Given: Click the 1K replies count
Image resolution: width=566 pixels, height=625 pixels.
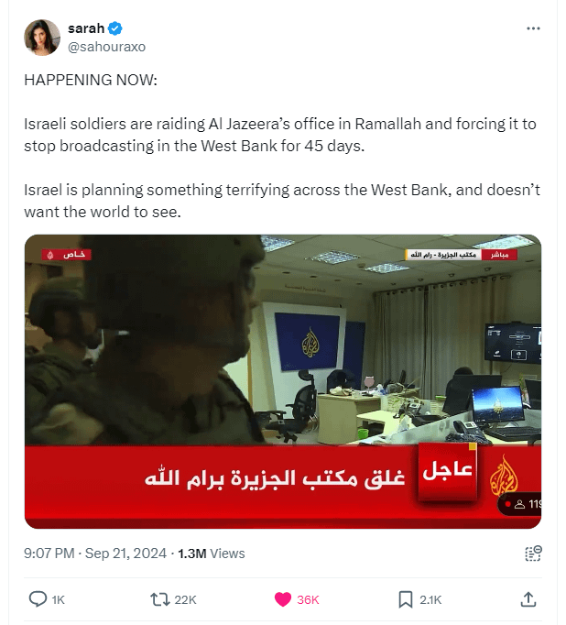Looking at the screenshot, I should coord(58,599).
